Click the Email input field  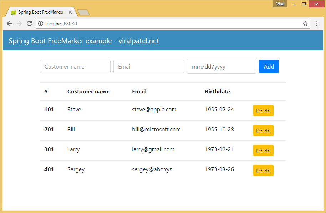click(x=149, y=67)
